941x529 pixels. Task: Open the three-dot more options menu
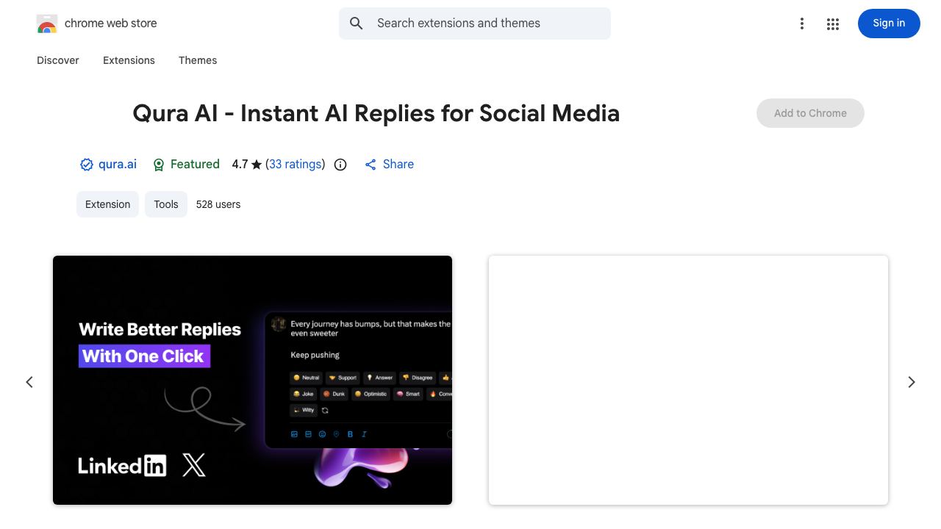[x=802, y=24]
